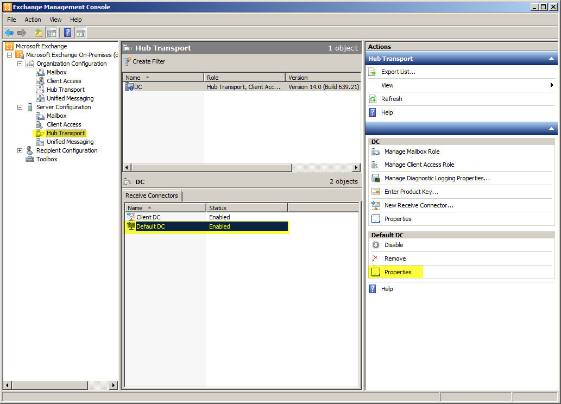Click the DC server icon in Hub Transport list

[x=129, y=86]
